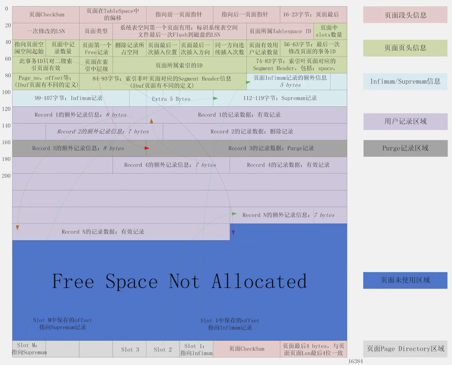Click the 一次修改的LSN cell
The width and height of the screenshot is (452, 365).
click(x=46, y=31)
